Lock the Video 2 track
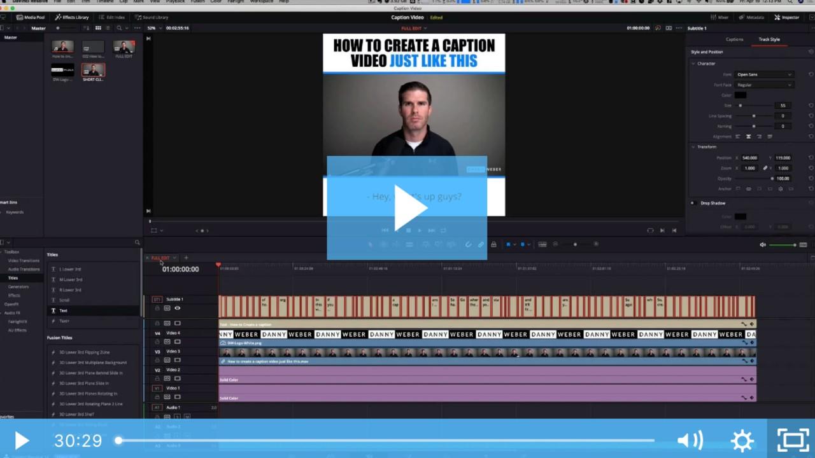The height and width of the screenshot is (458, 815). (157, 378)
